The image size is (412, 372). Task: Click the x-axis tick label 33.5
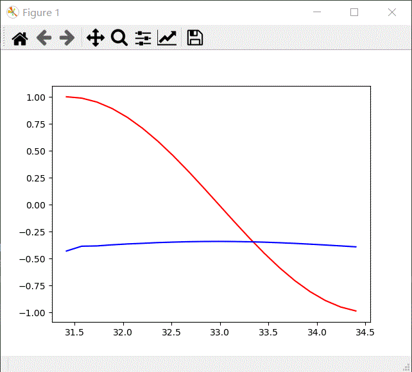point(268,333)
